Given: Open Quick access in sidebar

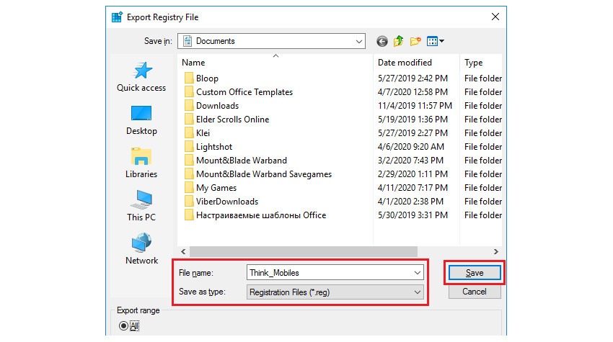Looking at the screenshot, I should click(x=141, y=77).
